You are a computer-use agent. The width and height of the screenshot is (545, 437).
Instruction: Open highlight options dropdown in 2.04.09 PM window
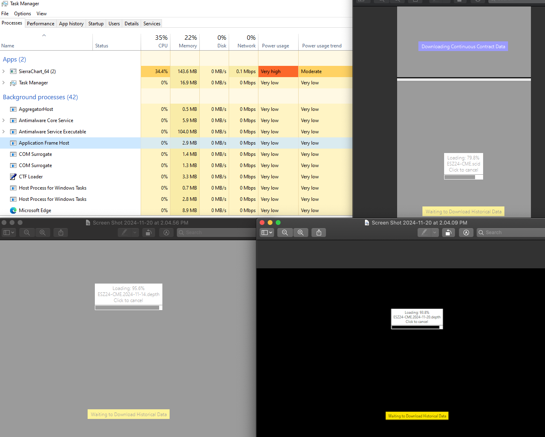pos(434,233)
